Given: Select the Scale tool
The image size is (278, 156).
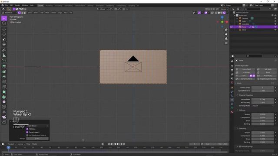Looking at the screenshot, I should coord(4,39).
